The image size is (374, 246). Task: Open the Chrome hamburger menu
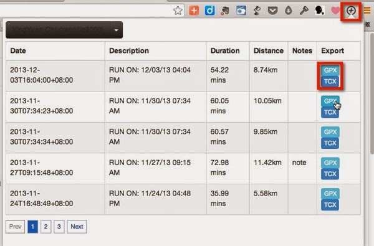click(x=367, y=11)
